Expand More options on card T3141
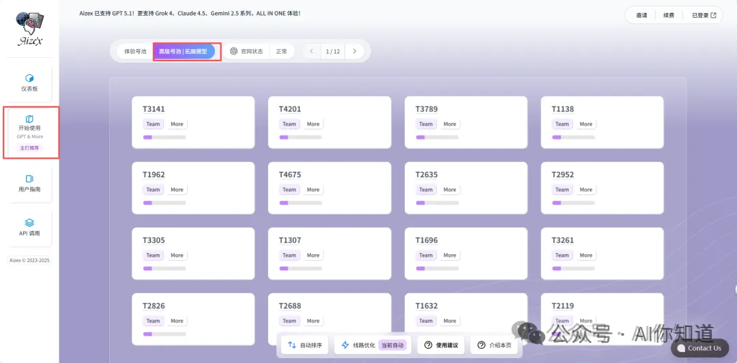 coord(177,124)
